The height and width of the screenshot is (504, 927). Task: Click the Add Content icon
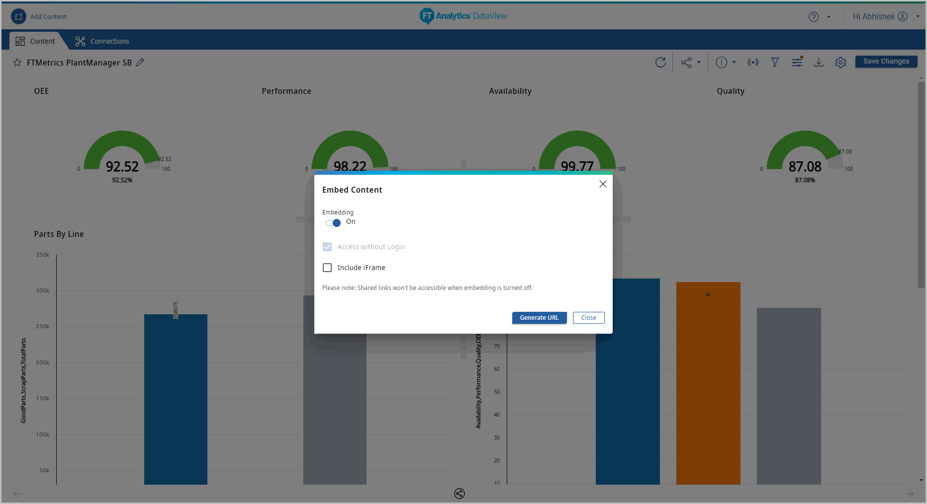click(x=18, y=16)
